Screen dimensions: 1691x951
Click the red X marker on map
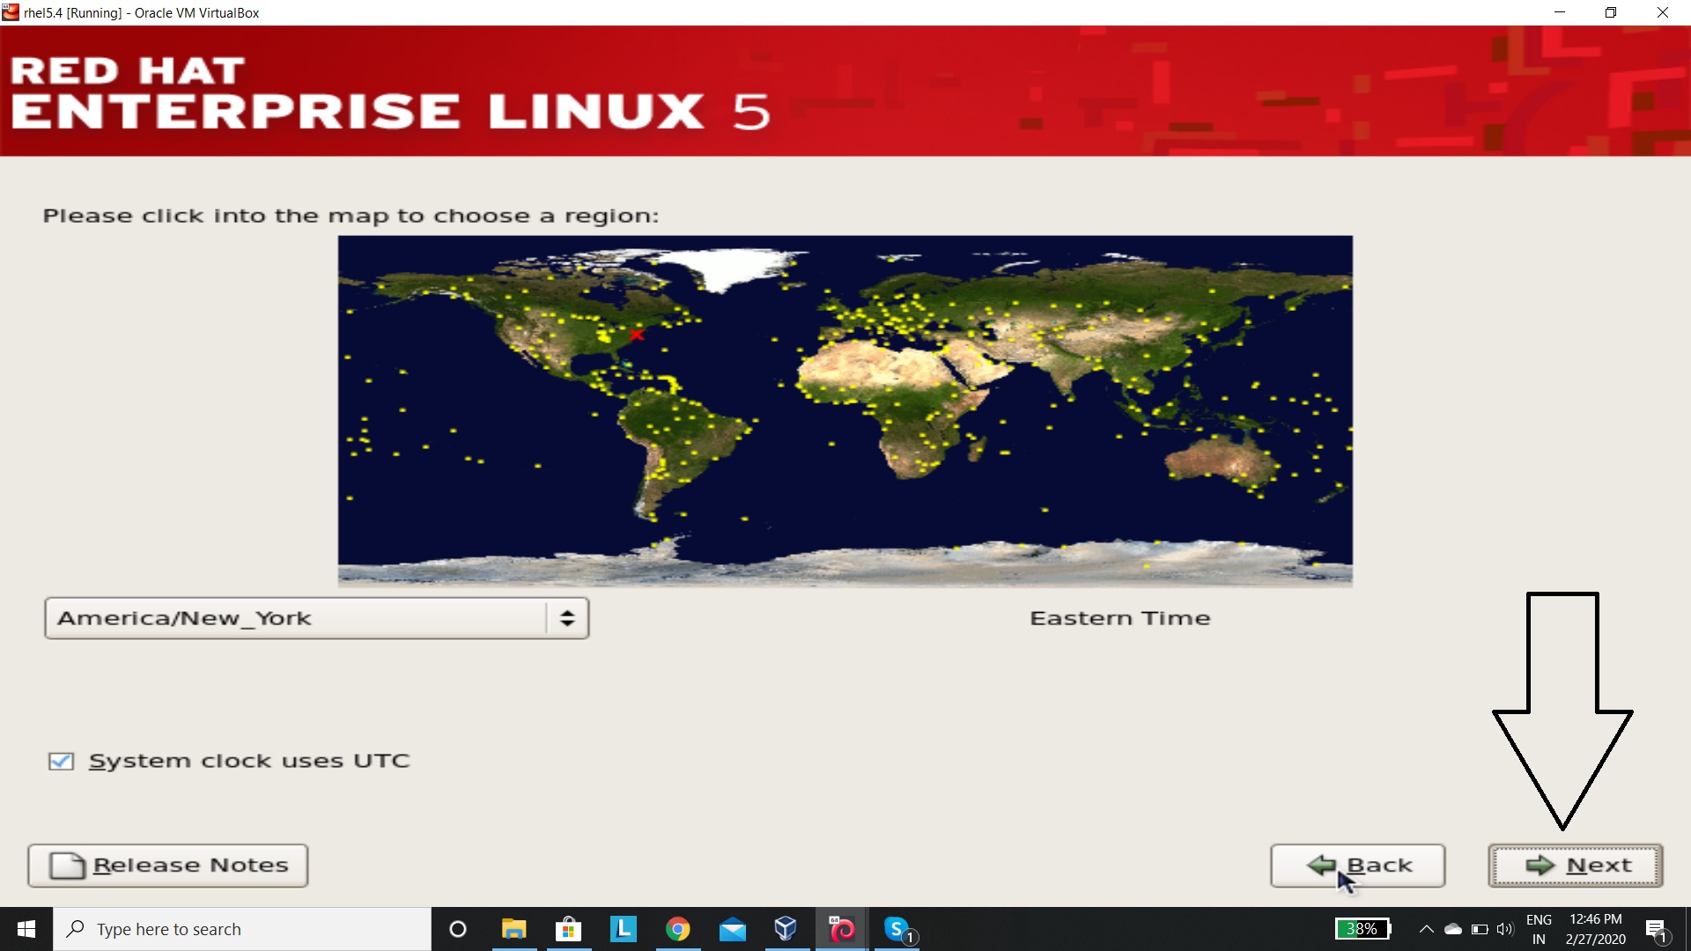637,335
